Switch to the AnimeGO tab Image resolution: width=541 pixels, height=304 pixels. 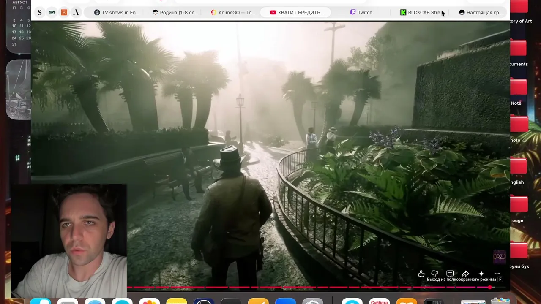233,12
